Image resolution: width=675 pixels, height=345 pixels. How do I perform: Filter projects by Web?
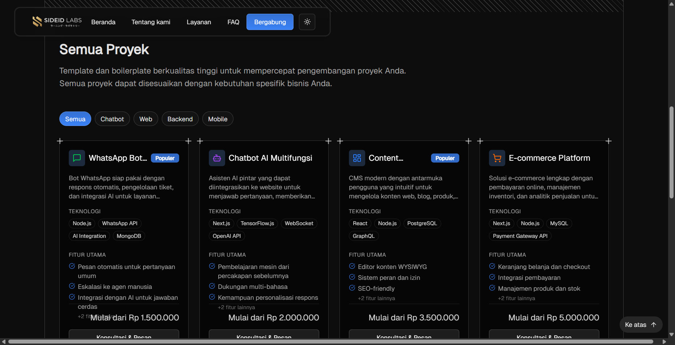click(x=146, y=119)
